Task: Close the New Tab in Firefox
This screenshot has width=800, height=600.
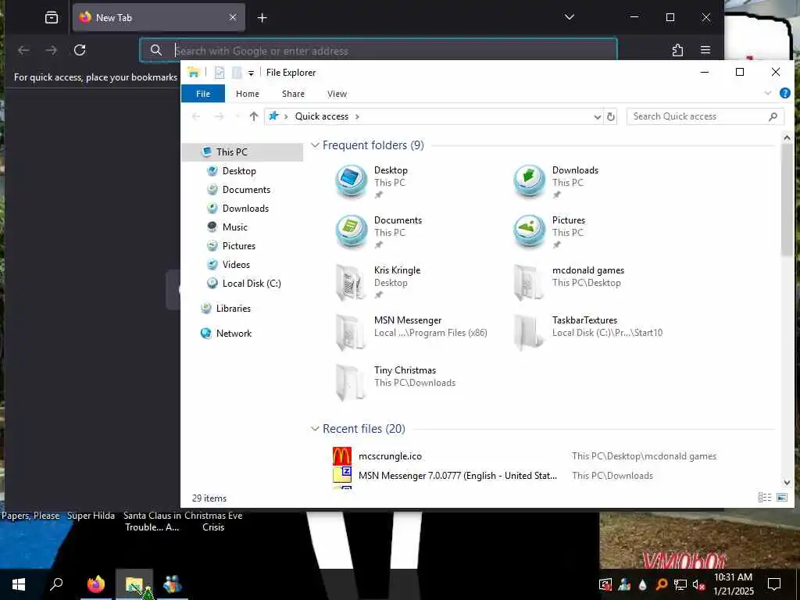Action: coord(233,17)
